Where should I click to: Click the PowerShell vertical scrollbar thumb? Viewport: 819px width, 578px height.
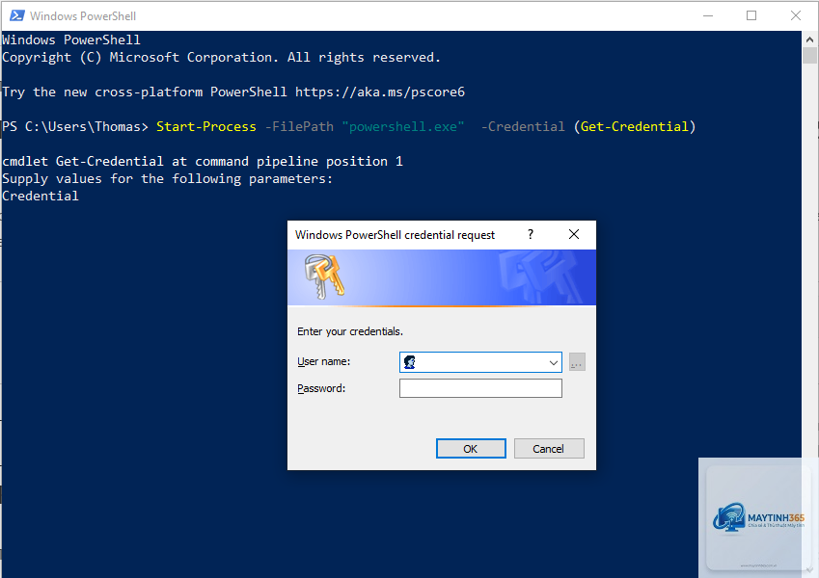[809, 55]
